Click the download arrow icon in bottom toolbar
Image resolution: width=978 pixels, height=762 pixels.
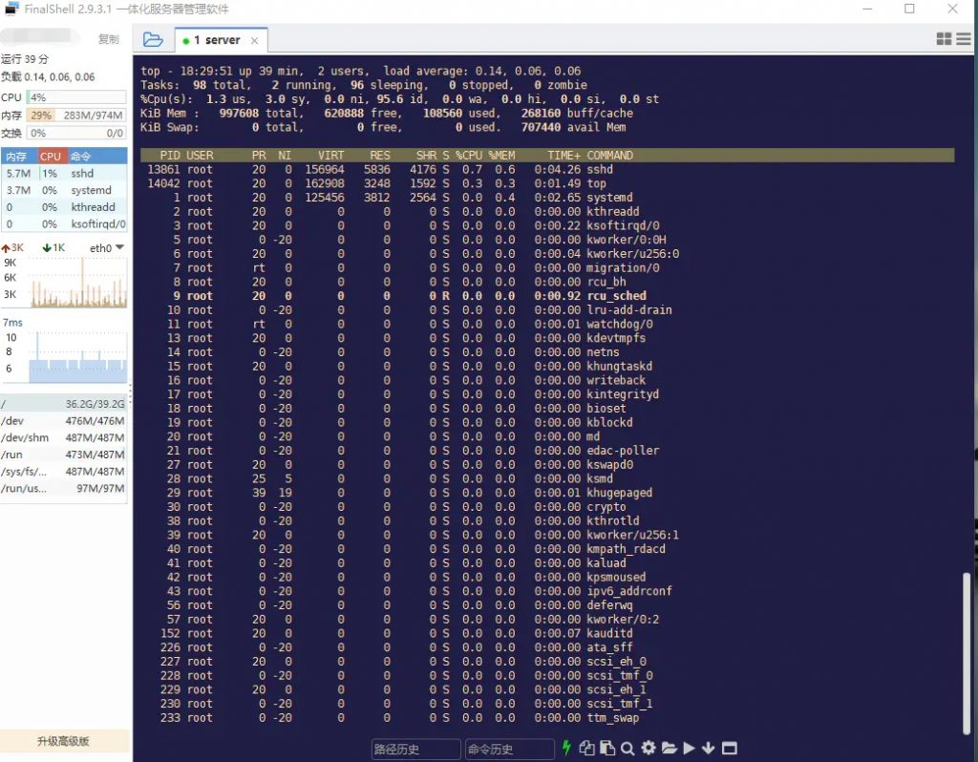(710, 749)
